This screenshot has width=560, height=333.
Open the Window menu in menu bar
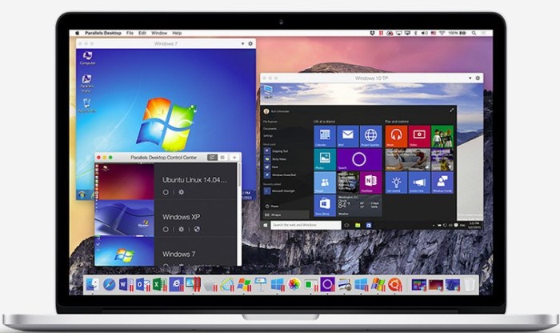click(158, 33)
